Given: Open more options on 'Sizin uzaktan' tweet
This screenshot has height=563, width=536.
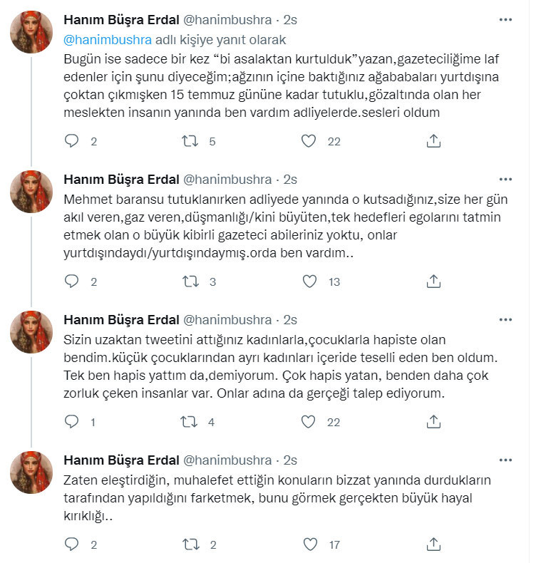Looking at the screenshot, I should coord(506,320).
